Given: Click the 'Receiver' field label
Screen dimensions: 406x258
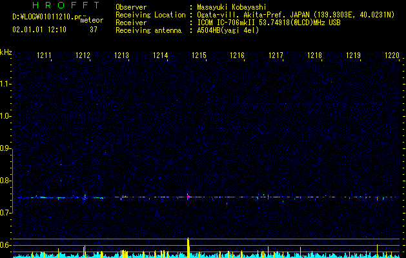Looking at the screenshot, I should [131, 23].
